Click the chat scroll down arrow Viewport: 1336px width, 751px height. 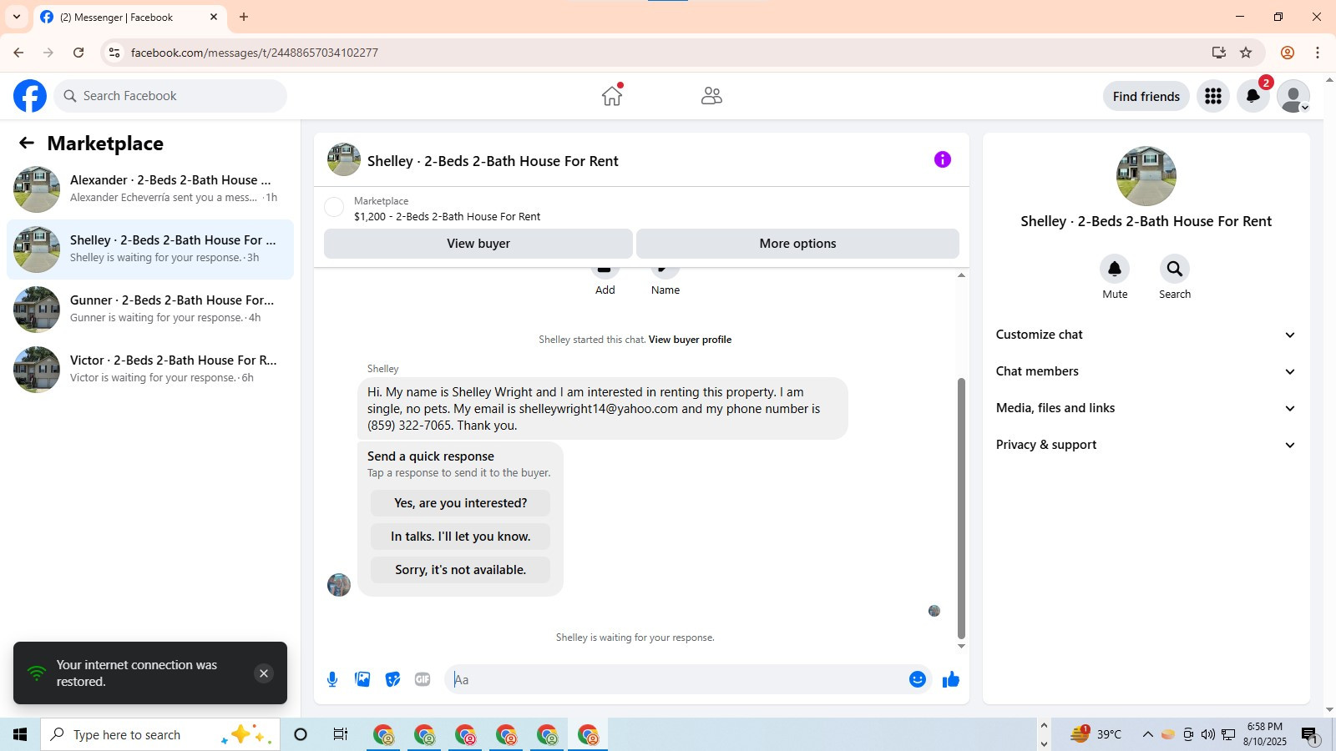pyautogui.click(x=961, y=646)
